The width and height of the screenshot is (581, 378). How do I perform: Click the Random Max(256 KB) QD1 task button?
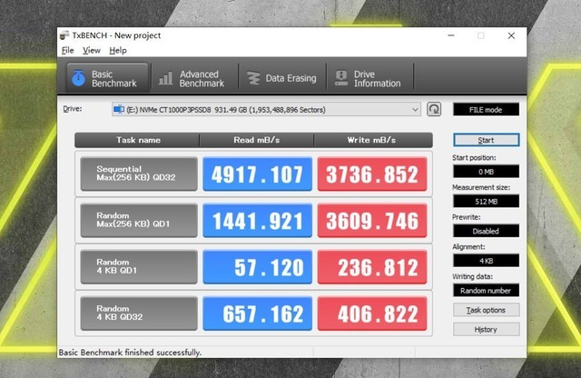[139, 220]
